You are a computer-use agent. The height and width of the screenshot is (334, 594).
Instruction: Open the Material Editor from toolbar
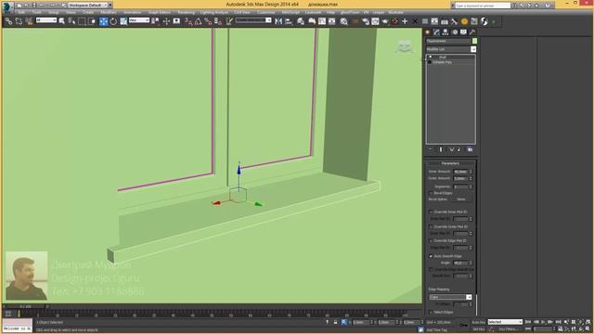(x=344, y=21)
